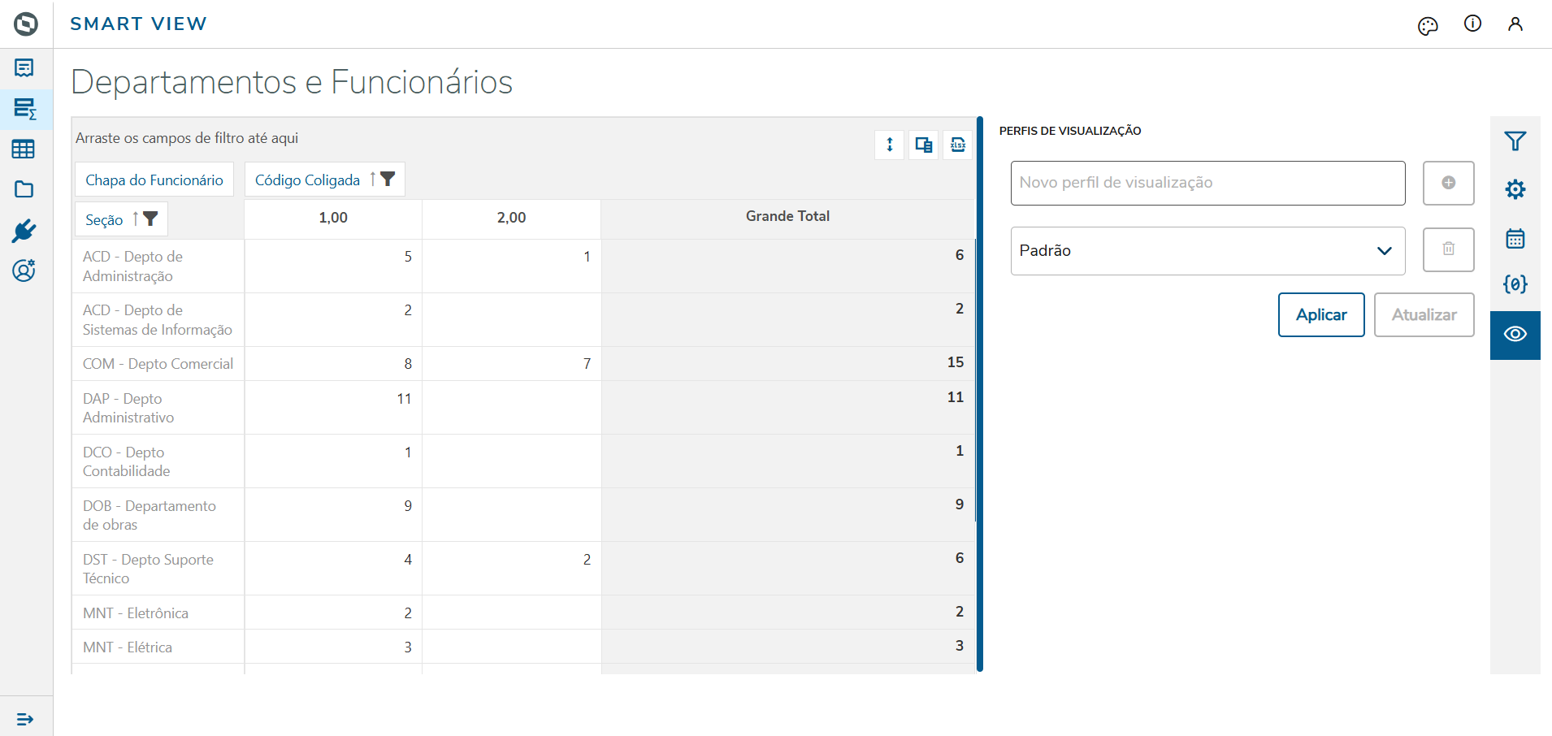The image size is (1552, 736).
Task: Open the Seção filter funnel
Action: tap(150, 219)
